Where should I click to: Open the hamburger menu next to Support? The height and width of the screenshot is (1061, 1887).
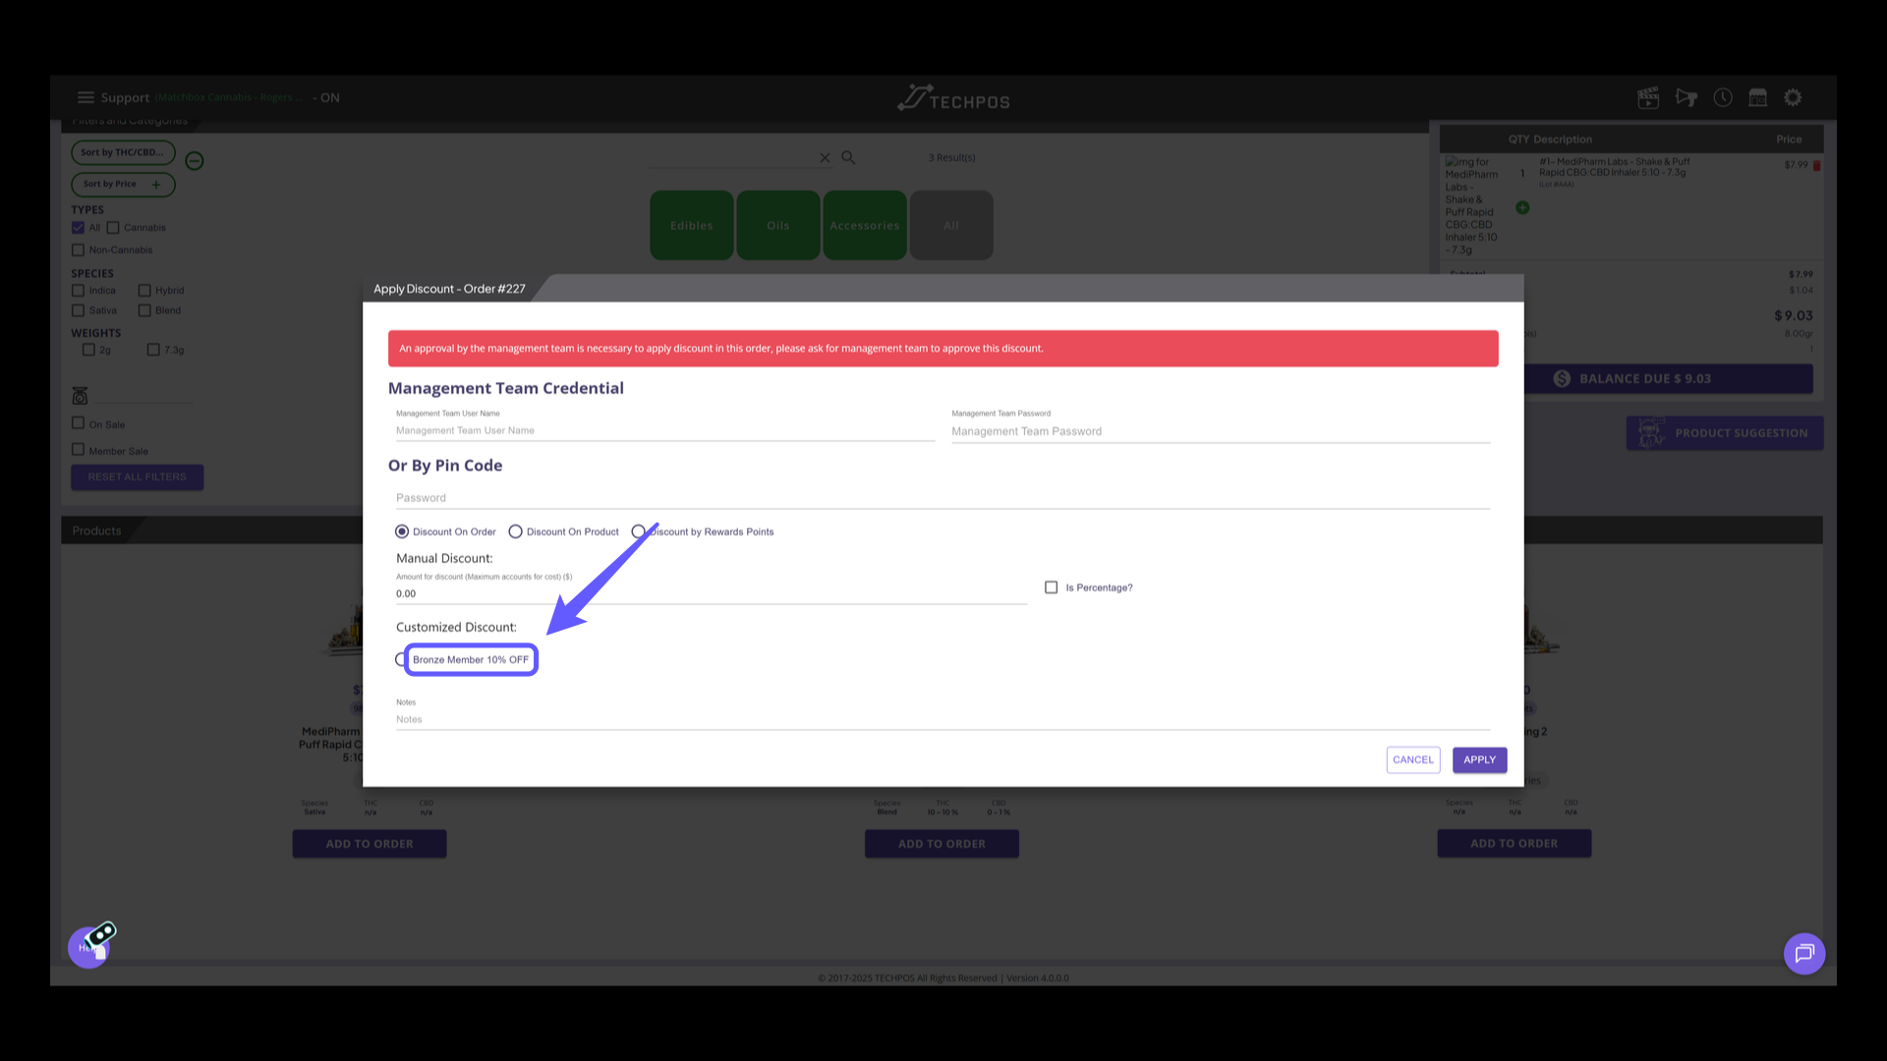[x=86, y=96]
